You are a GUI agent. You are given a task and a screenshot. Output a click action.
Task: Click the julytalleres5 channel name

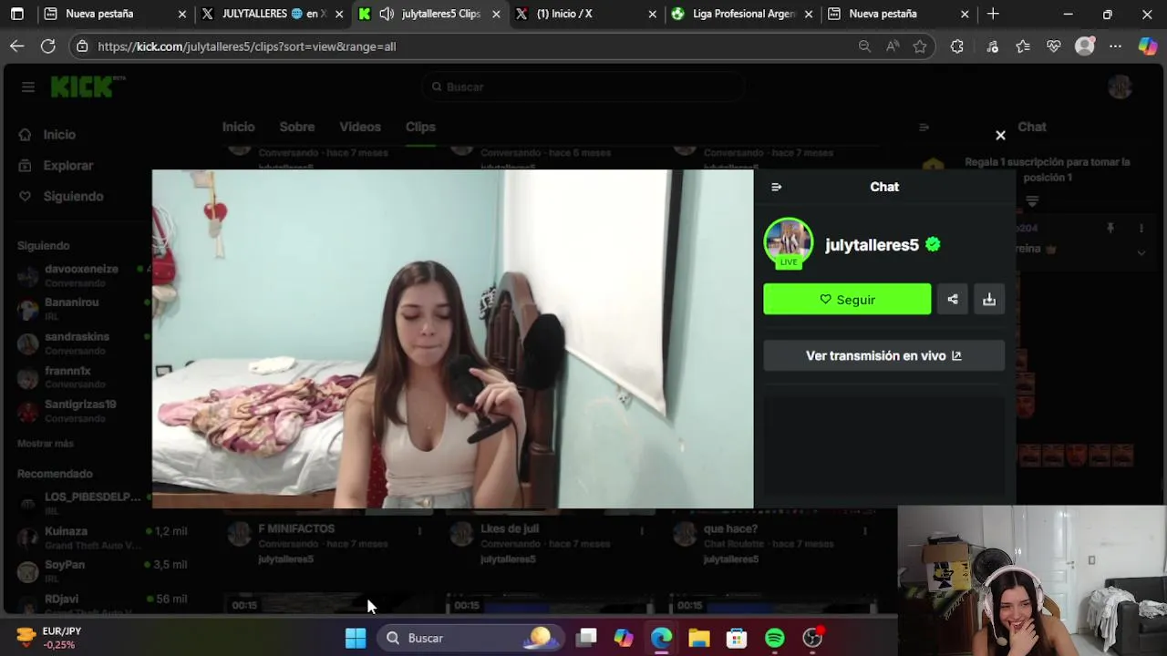point(872,244)
